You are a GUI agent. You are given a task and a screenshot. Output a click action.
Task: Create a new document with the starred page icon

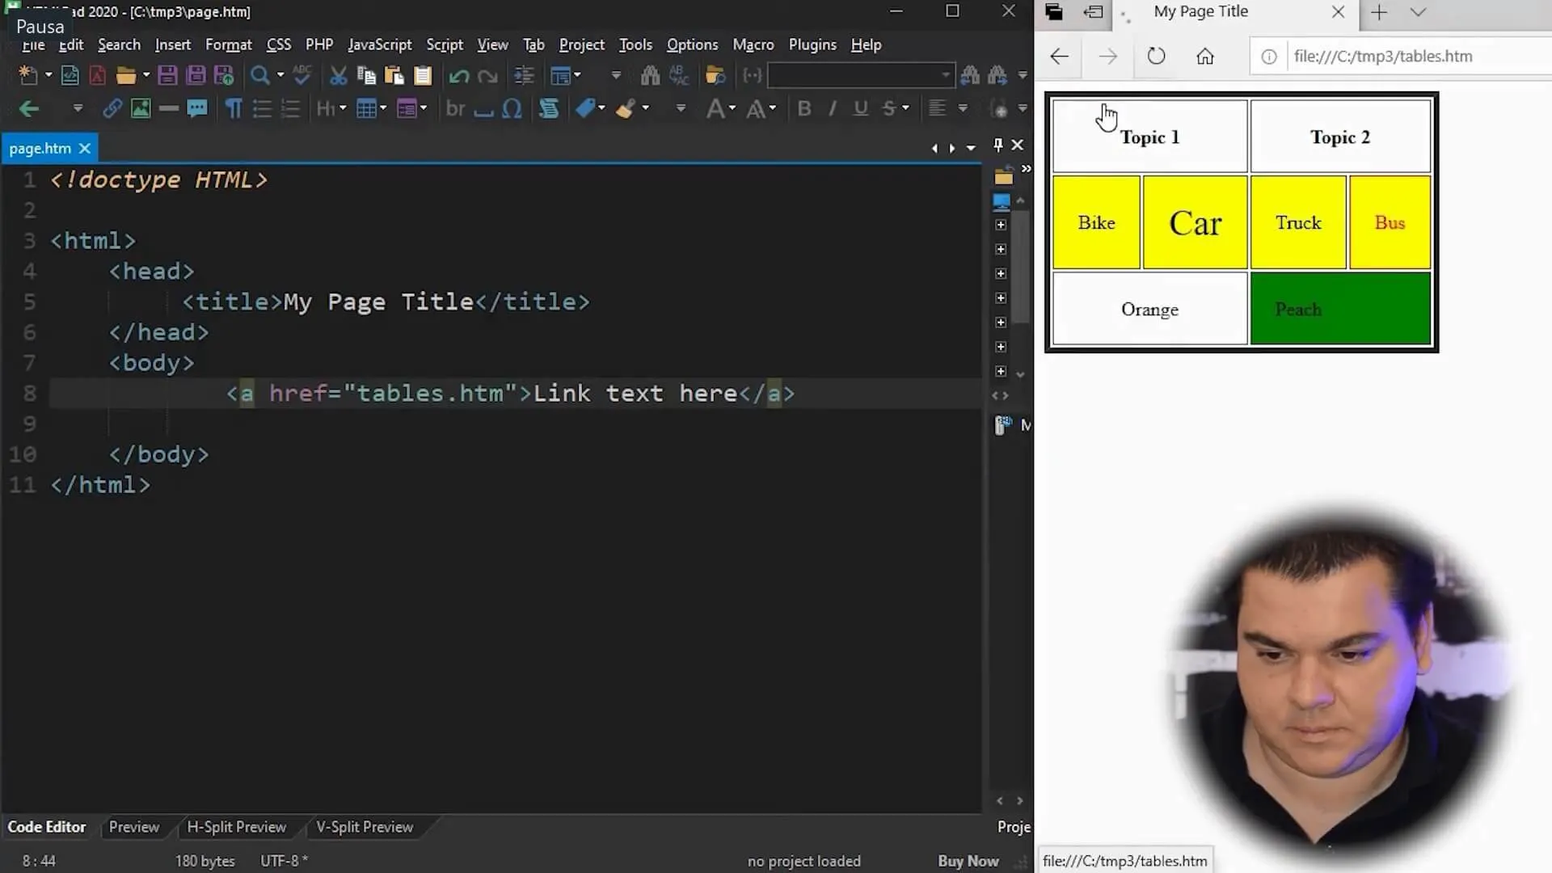tap(28, 75)
